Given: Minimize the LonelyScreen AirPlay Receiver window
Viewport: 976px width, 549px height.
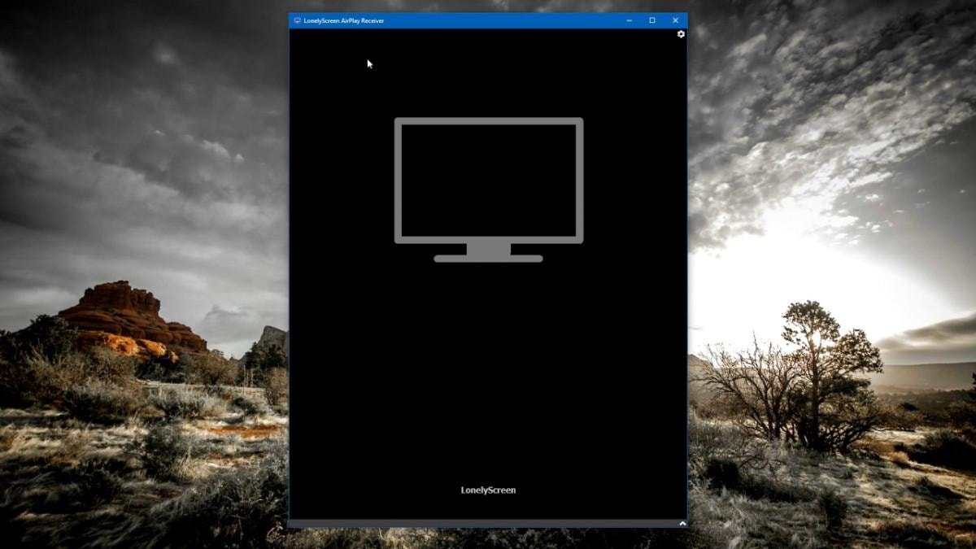Looking at the screenshot, I should (629, 20).
